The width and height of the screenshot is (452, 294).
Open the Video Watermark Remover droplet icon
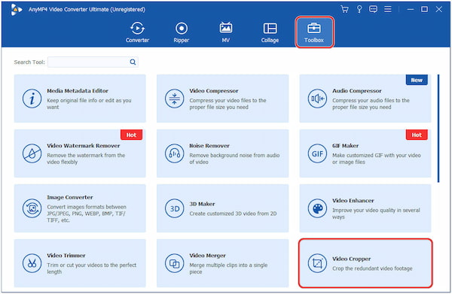[32, 153]
